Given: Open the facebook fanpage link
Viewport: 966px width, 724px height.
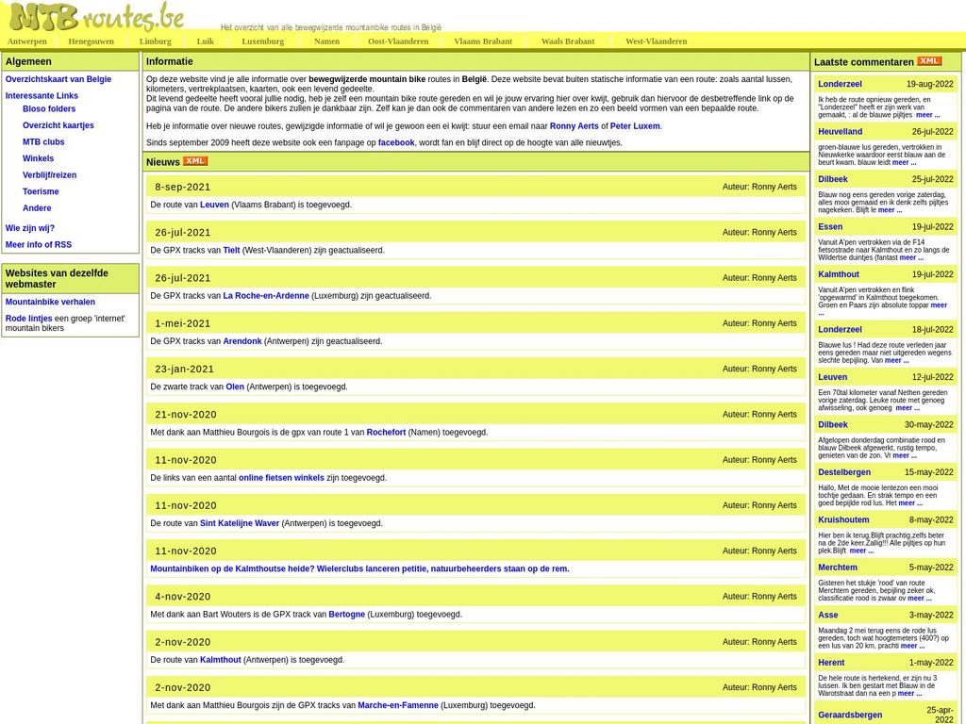Looking at the screenshot, I should point(396,142).
